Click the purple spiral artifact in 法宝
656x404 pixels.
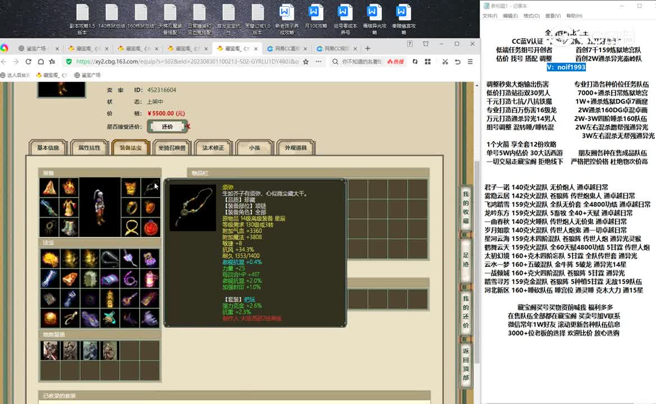point(130,278)
